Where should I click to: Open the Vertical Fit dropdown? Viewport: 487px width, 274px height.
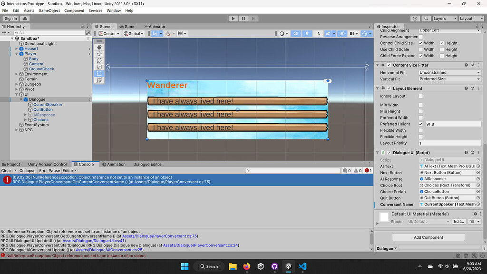pyautogui.click(x=449, y=79)
